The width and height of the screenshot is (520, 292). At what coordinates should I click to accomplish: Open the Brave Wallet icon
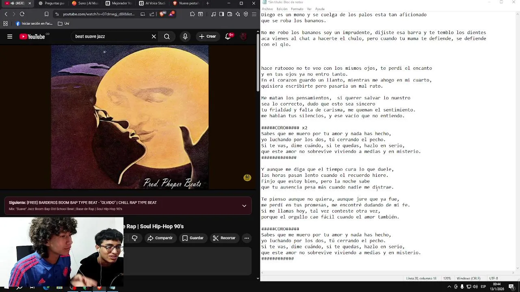[230, 14]
